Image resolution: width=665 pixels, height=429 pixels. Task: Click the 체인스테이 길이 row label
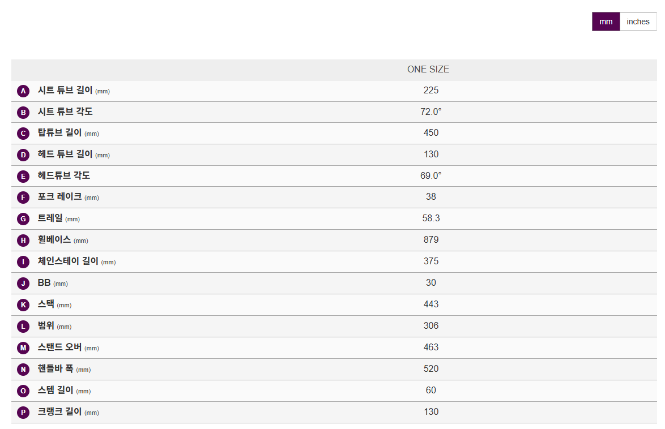tap(68, 261)
